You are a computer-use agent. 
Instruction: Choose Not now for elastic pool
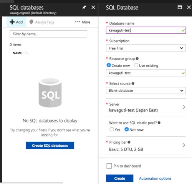pos(127,129)
